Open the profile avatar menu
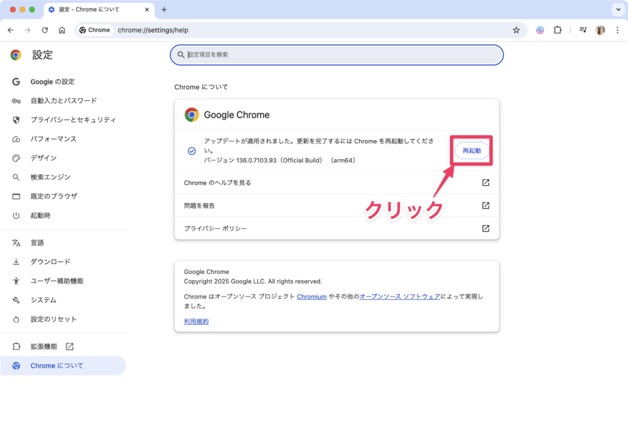The height and width of the screenshot is (436, 628). pos(600,30)
